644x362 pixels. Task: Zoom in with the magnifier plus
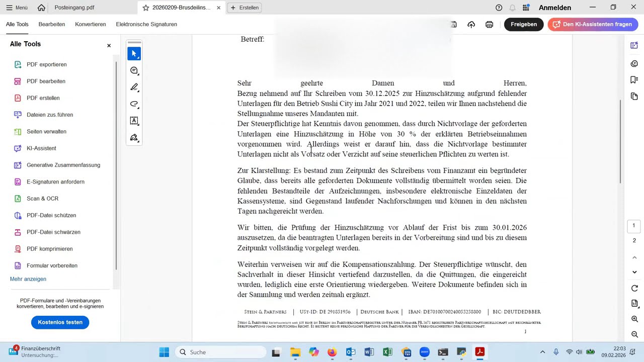[634, 319]
